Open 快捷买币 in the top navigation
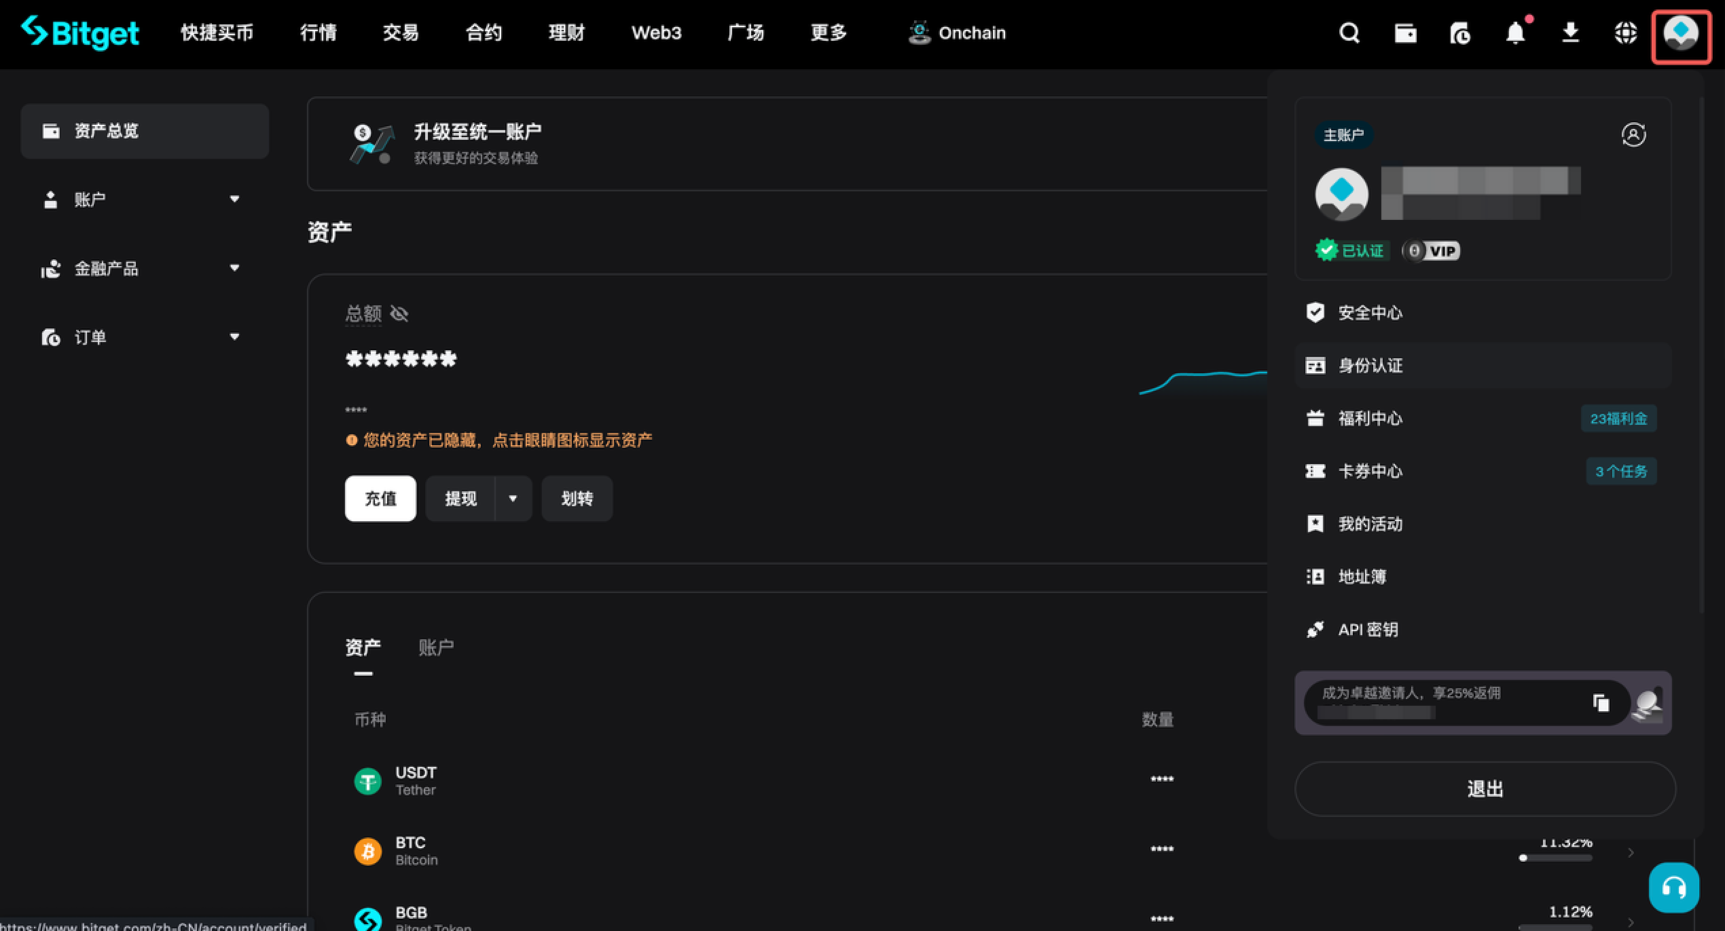Image resolution: width=1725 pixels, height=931 pixels. coord(217,33)
